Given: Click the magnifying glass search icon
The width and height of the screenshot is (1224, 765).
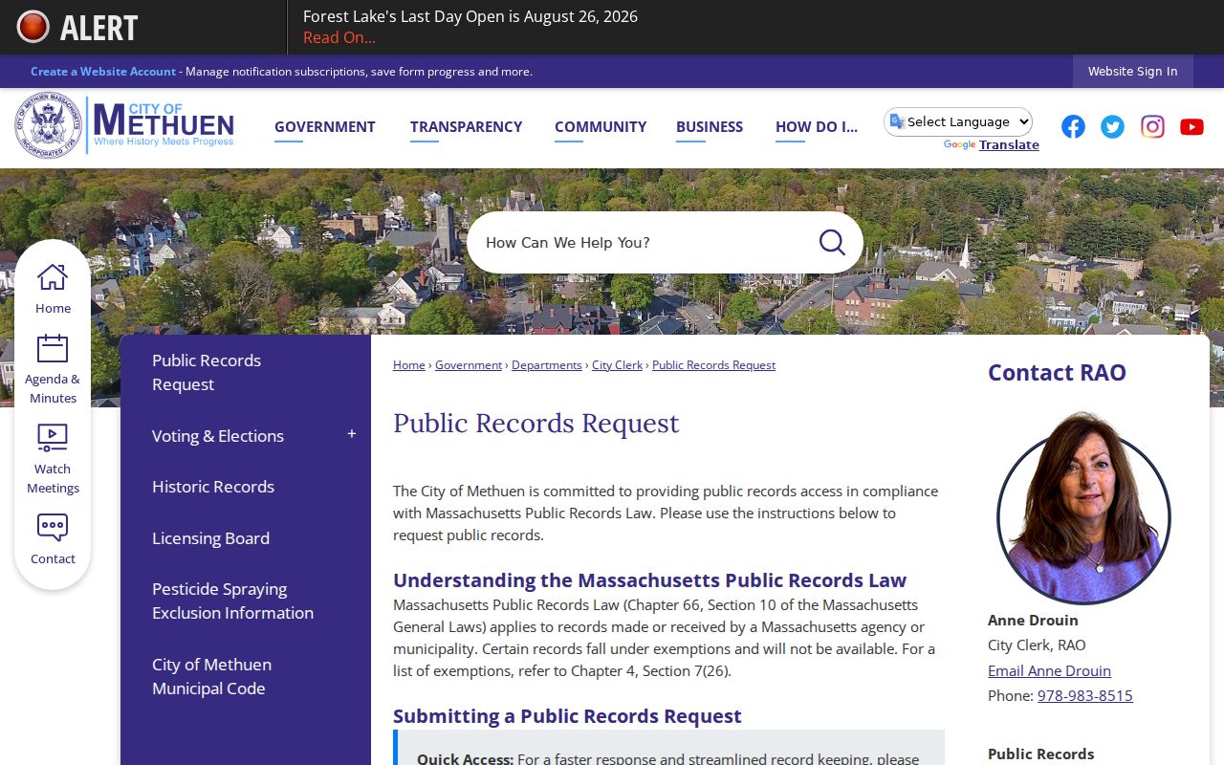Looking at the screenshot, I should tap(832, 242).
